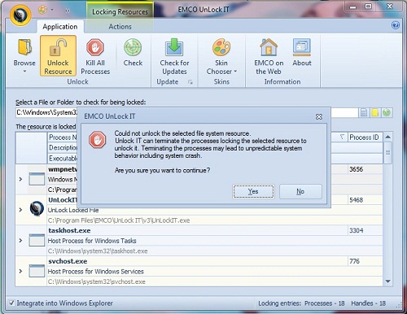The height and width of the screenshot is (314, 407).
Task: Click Host Process for Windows Tasks description
Action: point(92,241)
